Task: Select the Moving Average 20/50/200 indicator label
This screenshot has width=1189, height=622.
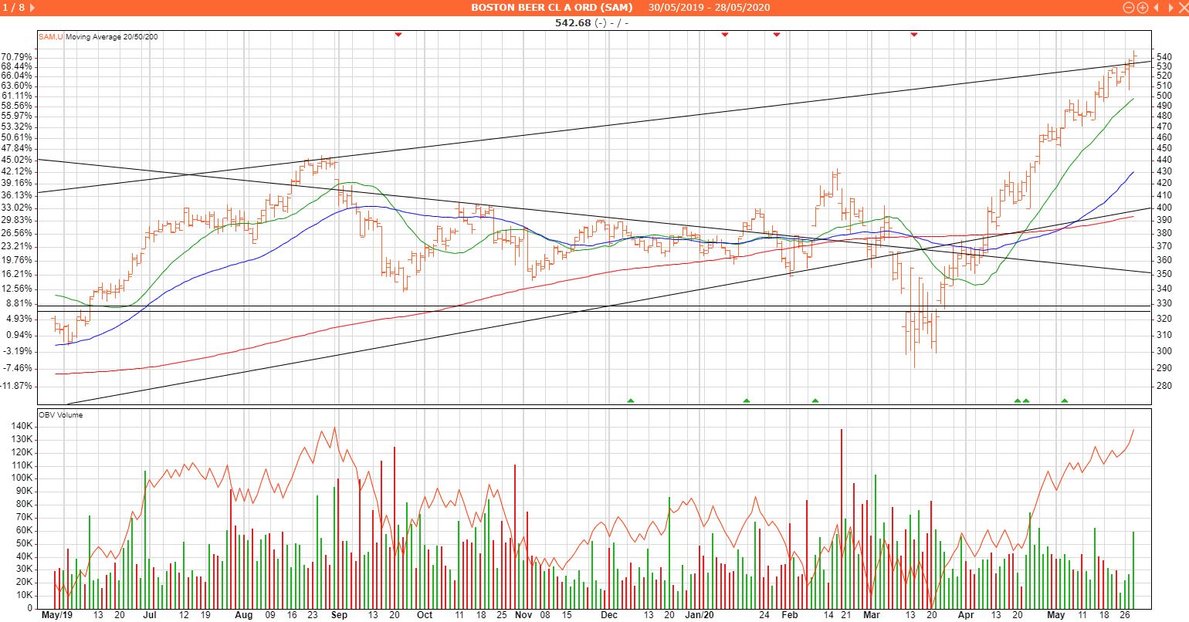Action: click(112, 37)
